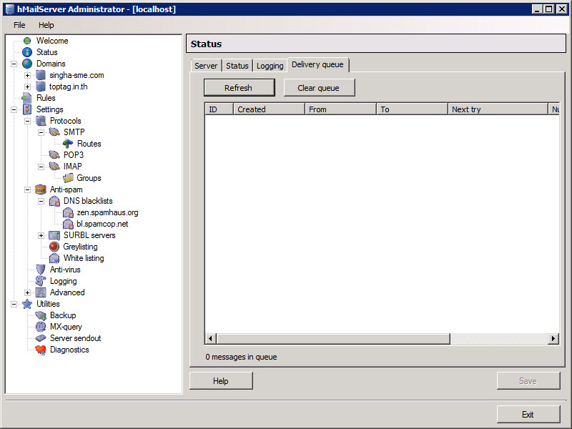
Task: Collapse the DNS blacklists node
Action: tap(41, 201)
